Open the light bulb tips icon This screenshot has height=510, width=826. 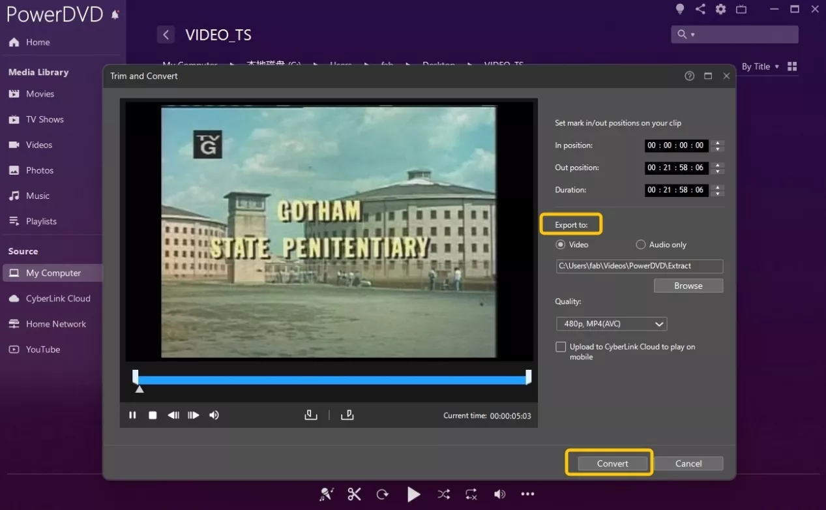pos(680,9)
